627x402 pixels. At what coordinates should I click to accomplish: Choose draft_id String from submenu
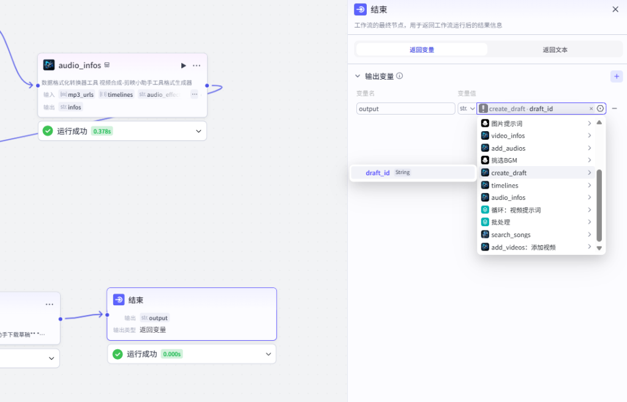413,173
